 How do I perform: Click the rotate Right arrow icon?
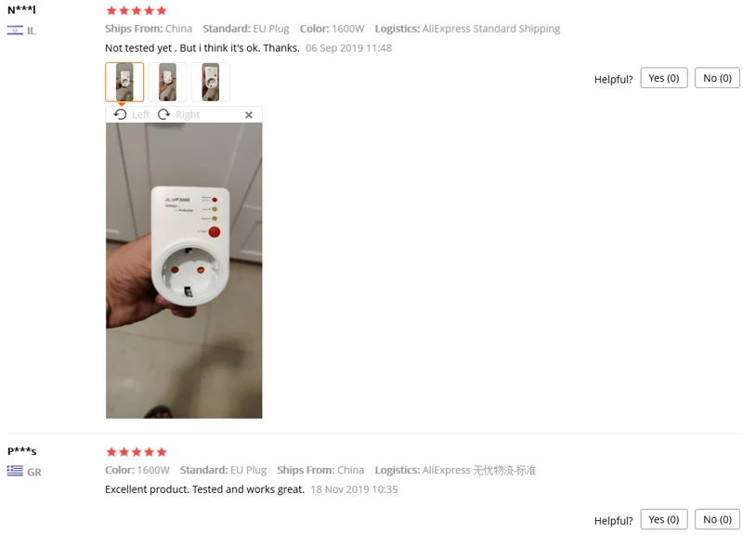click(164, 114)
